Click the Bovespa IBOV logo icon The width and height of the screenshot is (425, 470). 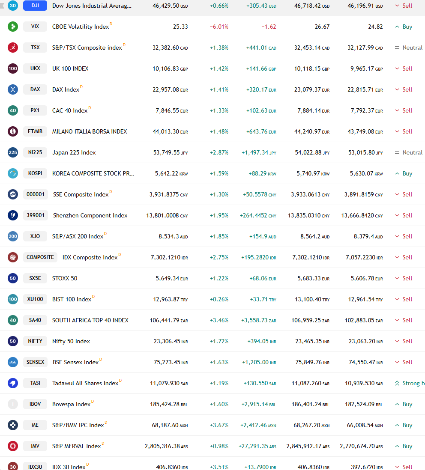tap(12, 404)
